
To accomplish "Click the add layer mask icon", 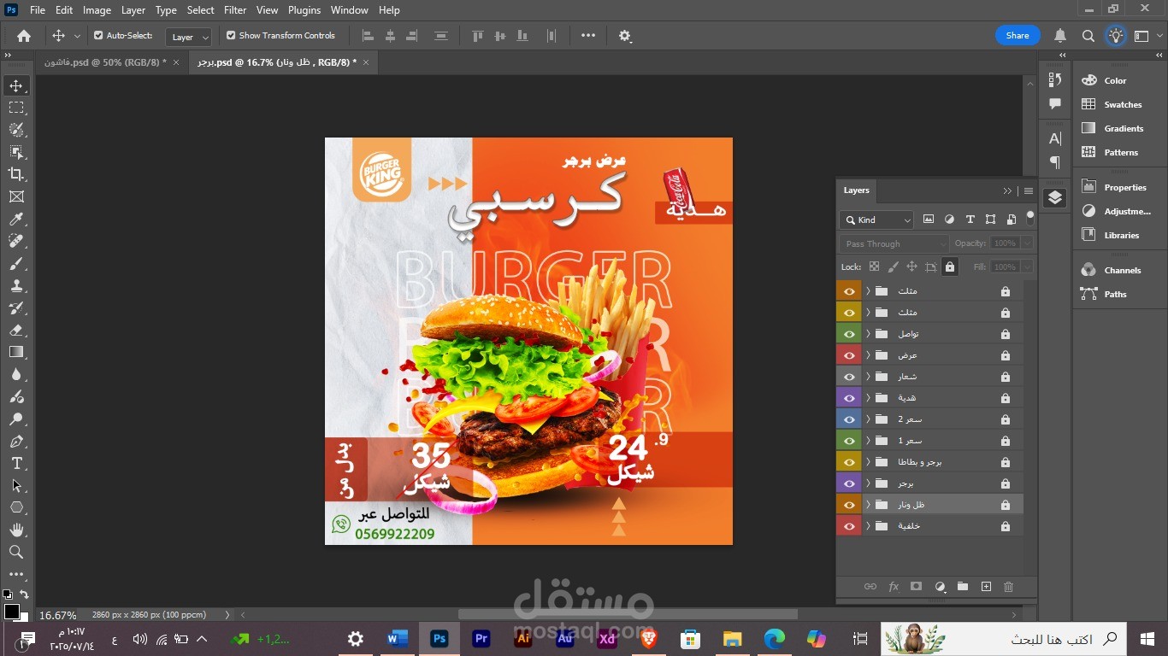I will (916, 587).
